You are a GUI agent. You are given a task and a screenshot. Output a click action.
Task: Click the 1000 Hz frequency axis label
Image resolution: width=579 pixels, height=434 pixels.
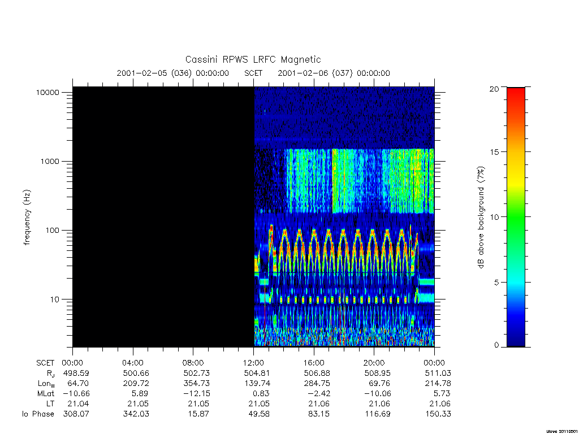click(x=50, y=161)
